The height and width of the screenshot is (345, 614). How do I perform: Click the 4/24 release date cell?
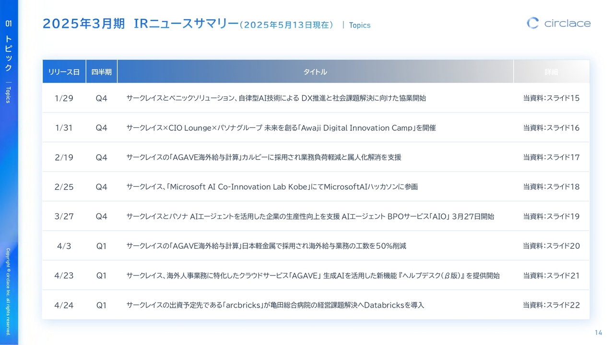64,305
